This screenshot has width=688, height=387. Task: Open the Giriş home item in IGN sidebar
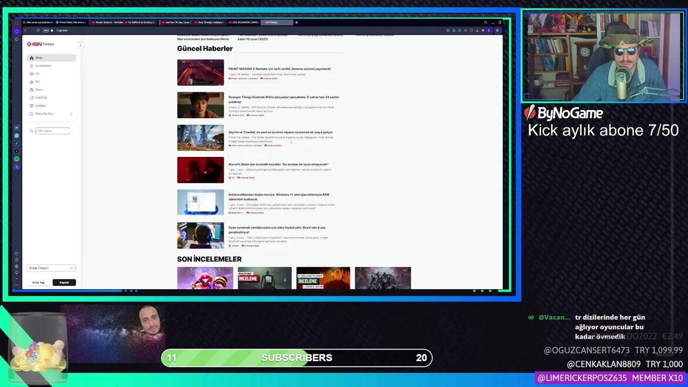tap(52, 58)
